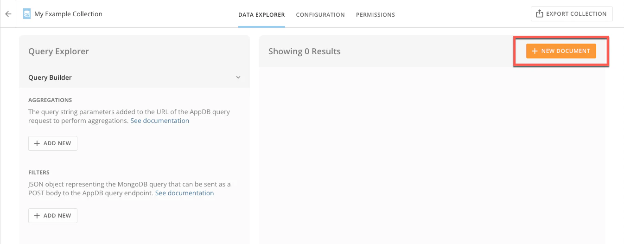Open the Data Explorer tab
624x244 pixels.
[x=261, y=15]
